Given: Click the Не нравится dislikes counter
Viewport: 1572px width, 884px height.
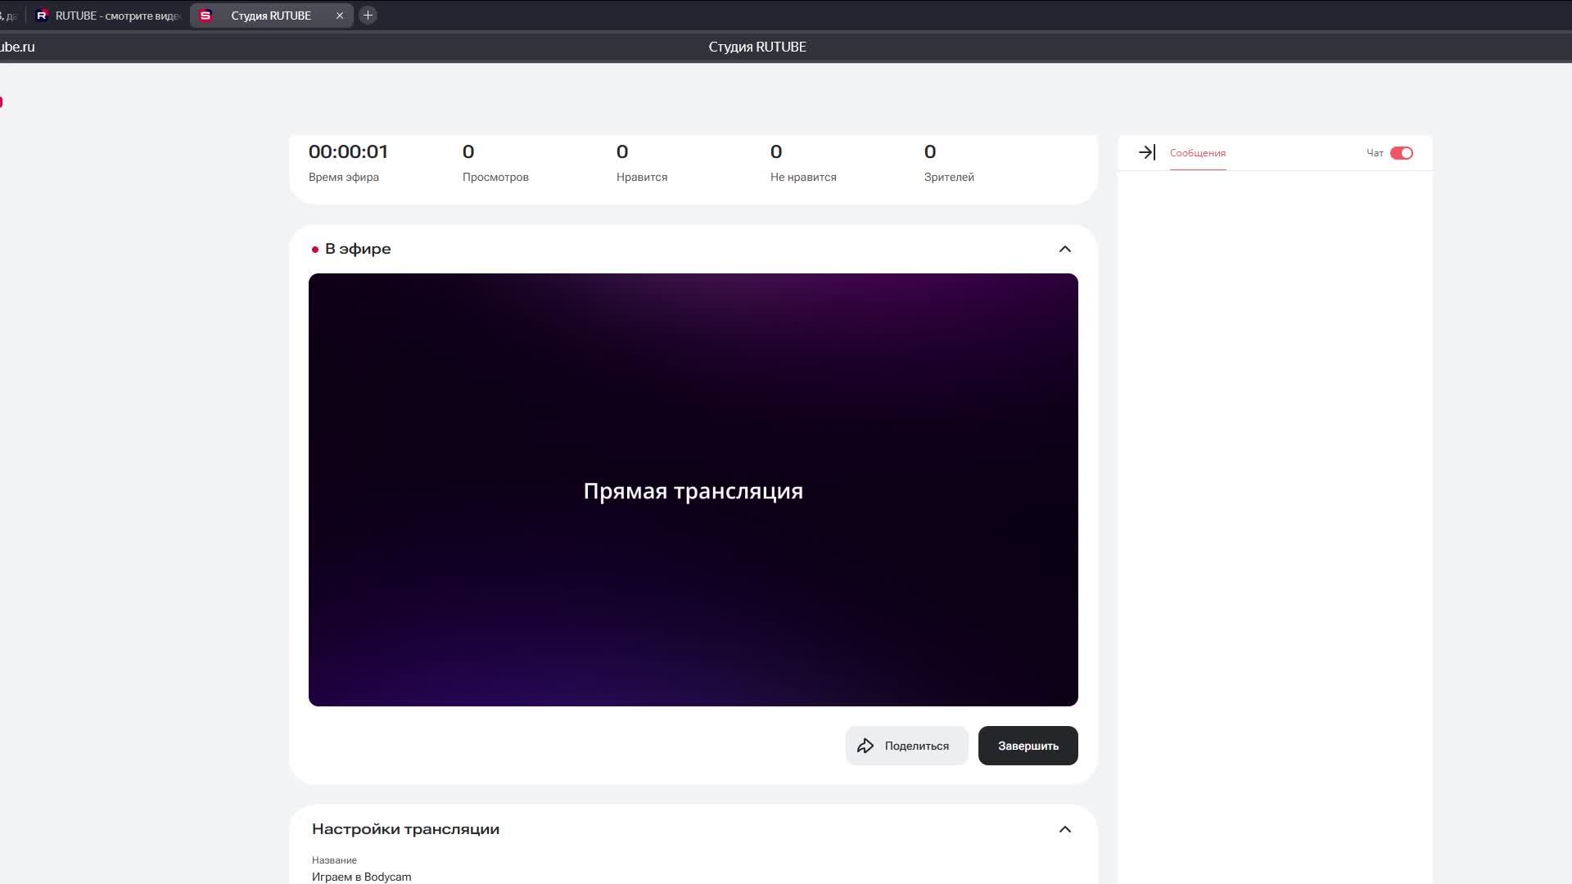Looking at the screenshot, I should tap(776, 152).
